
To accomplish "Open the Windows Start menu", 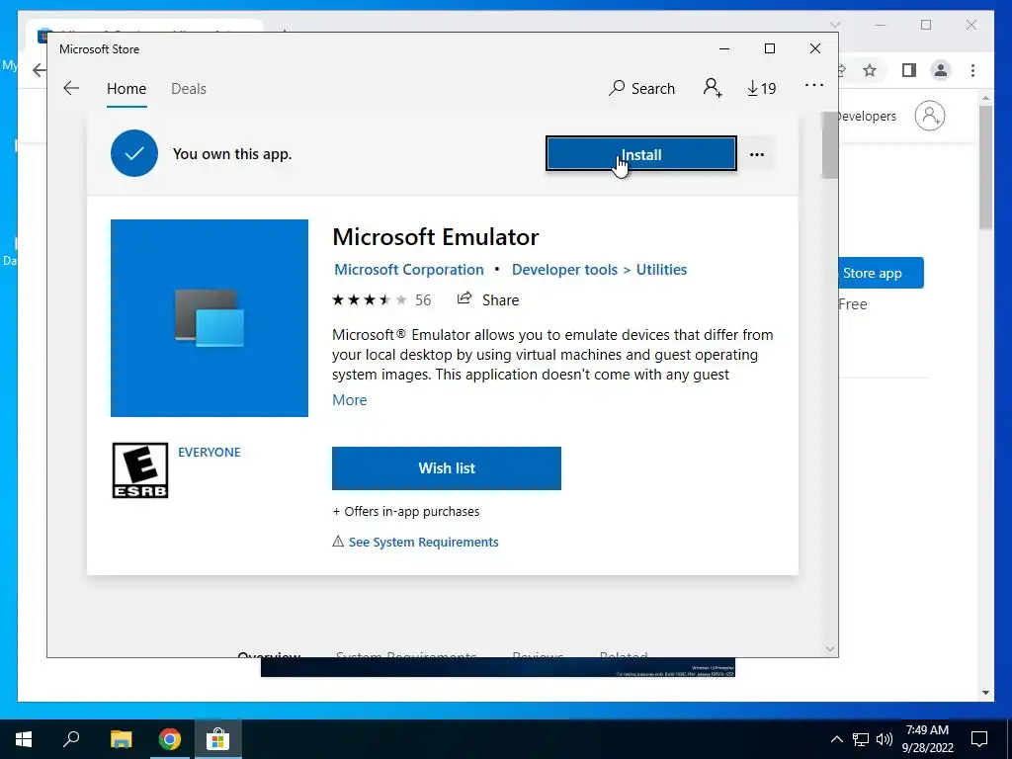I will [x=24, y=739].
